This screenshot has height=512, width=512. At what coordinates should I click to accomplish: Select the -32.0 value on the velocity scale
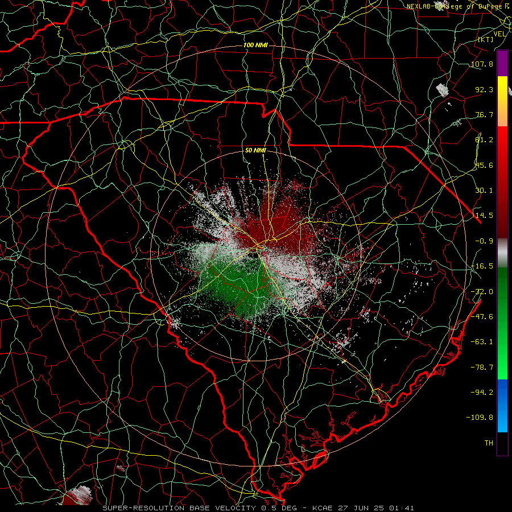482,292
